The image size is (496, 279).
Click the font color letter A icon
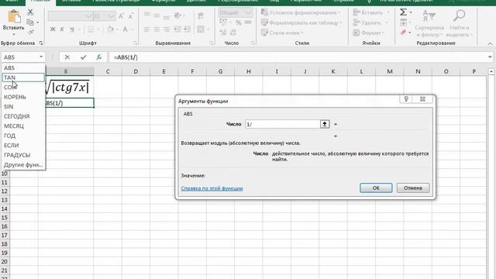click(126, 29)
